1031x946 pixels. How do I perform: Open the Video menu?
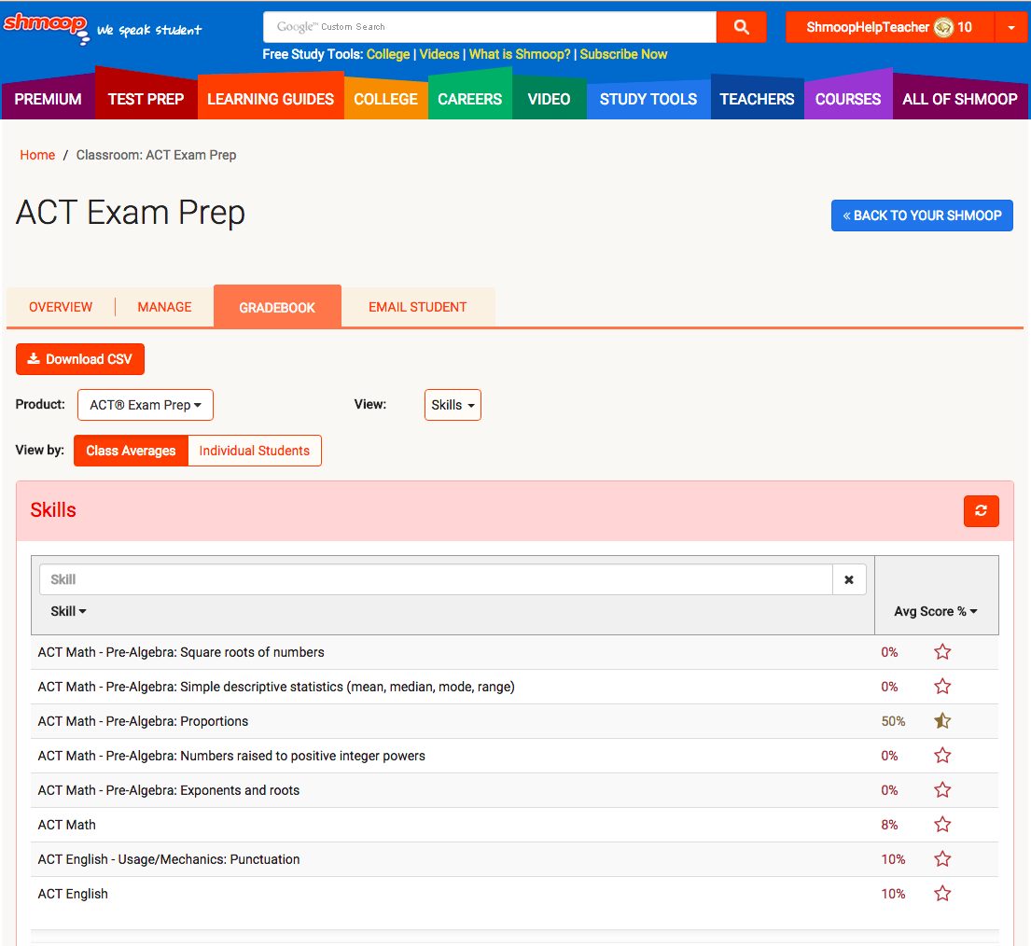[x=549, y=99]
